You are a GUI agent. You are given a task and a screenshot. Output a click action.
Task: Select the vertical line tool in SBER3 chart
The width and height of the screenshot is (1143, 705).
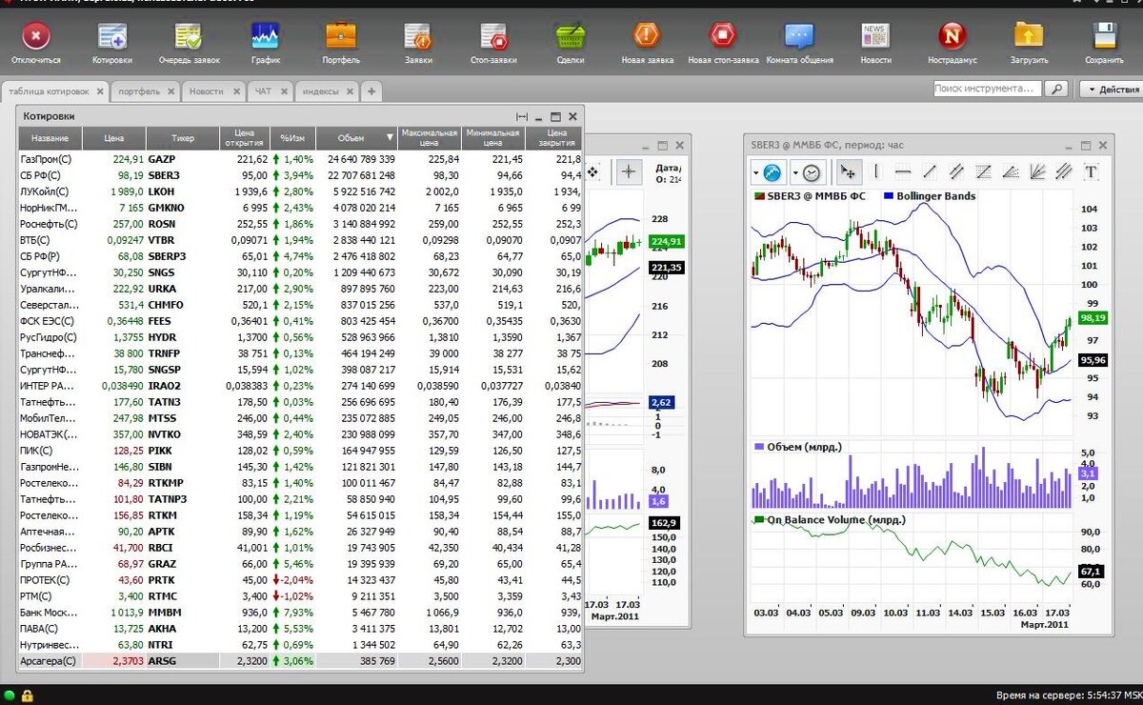click(x=876, y=172)
